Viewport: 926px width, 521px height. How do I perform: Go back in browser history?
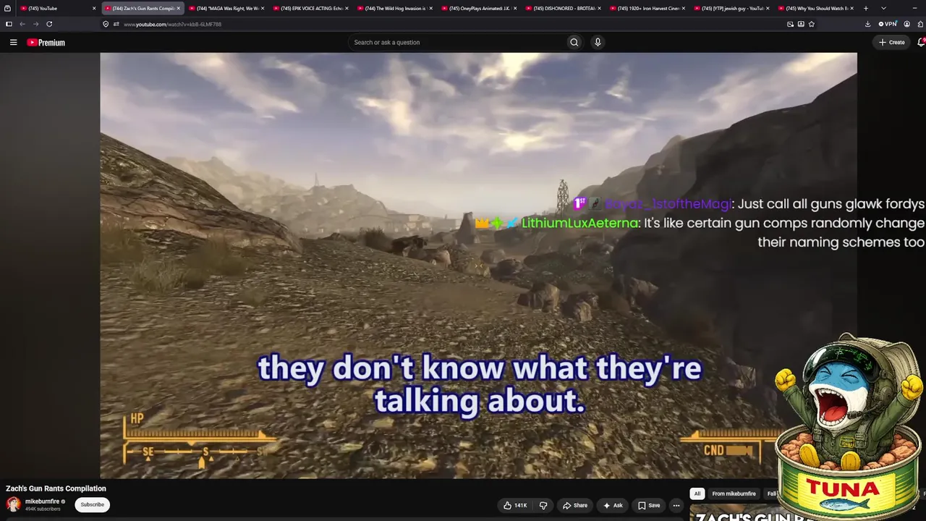click(22, 24)
